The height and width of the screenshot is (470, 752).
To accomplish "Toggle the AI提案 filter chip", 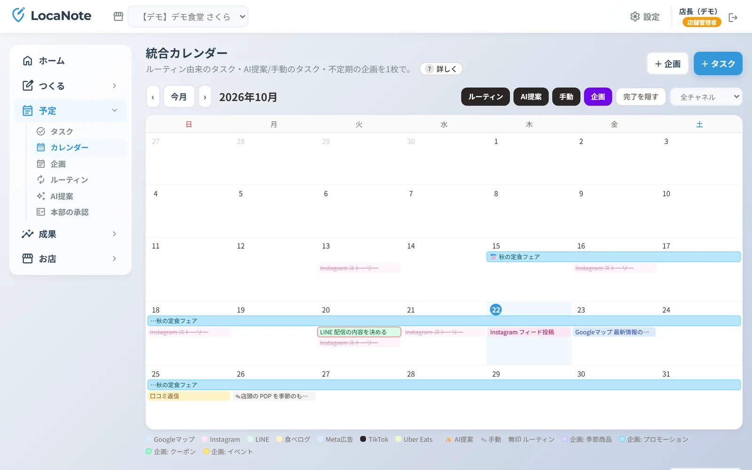I will 531,97.
